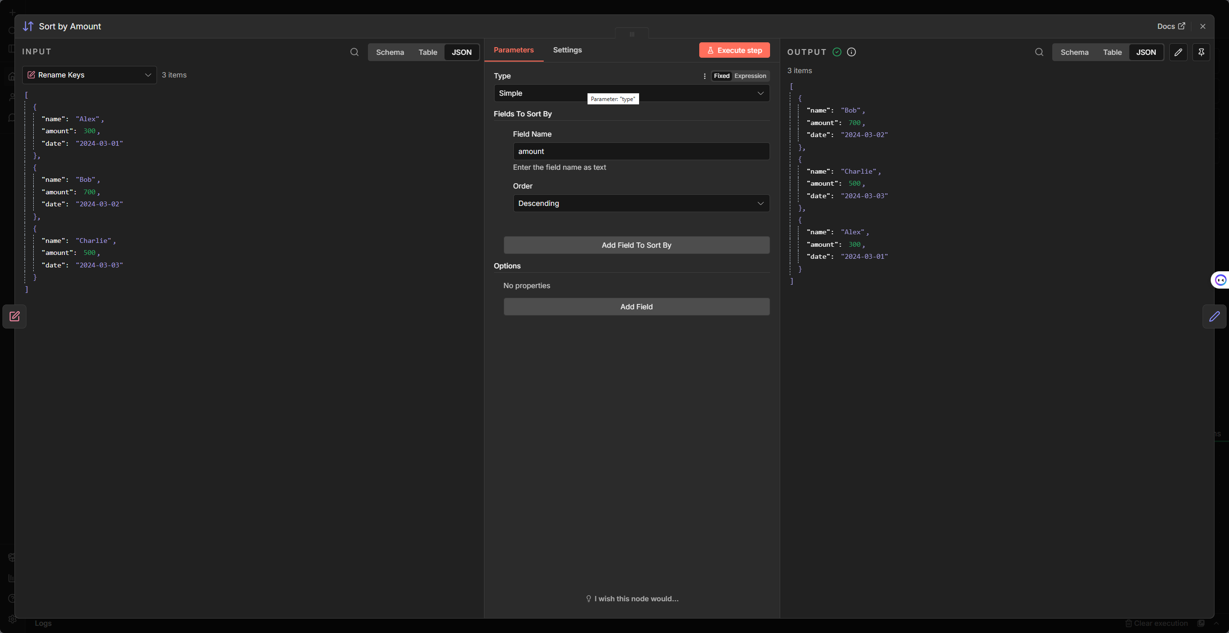Viewport: 1229px width, 633px height.
Task: Click the output info circle icon
Action: 851,52
